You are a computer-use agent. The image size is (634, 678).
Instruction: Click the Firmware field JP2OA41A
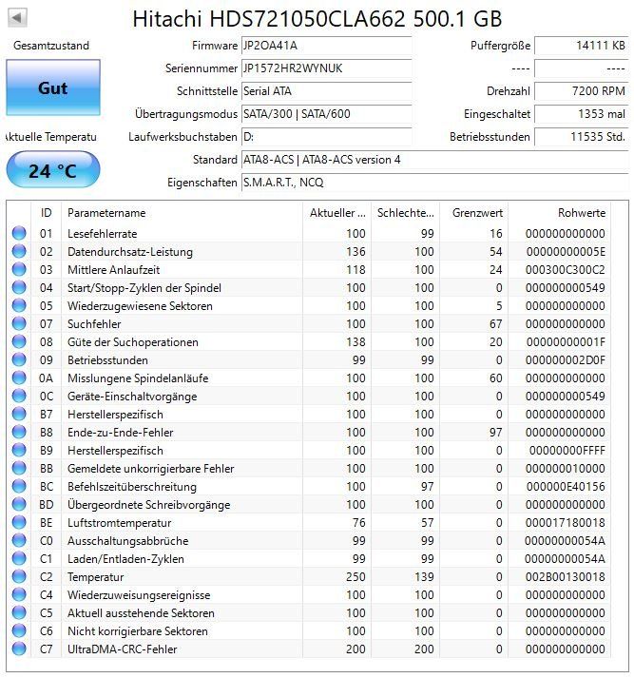326,46
